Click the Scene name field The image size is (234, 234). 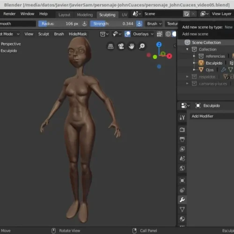pyautogui.click(x=162, y=14)
